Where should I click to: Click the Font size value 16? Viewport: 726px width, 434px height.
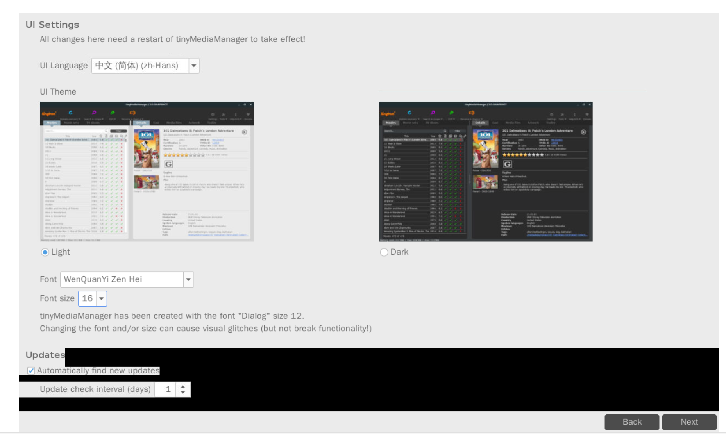tap(88, 299)
